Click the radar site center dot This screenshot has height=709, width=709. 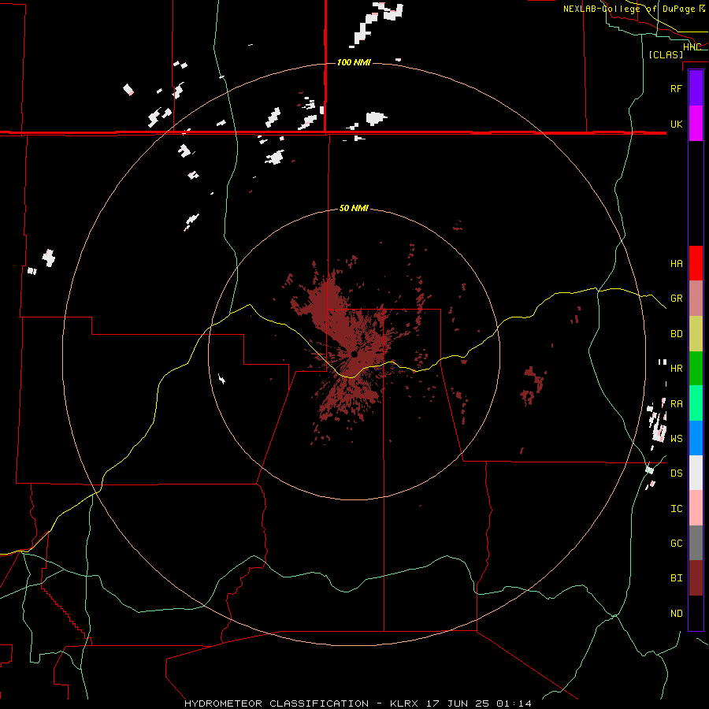click(x=354, y=354)
